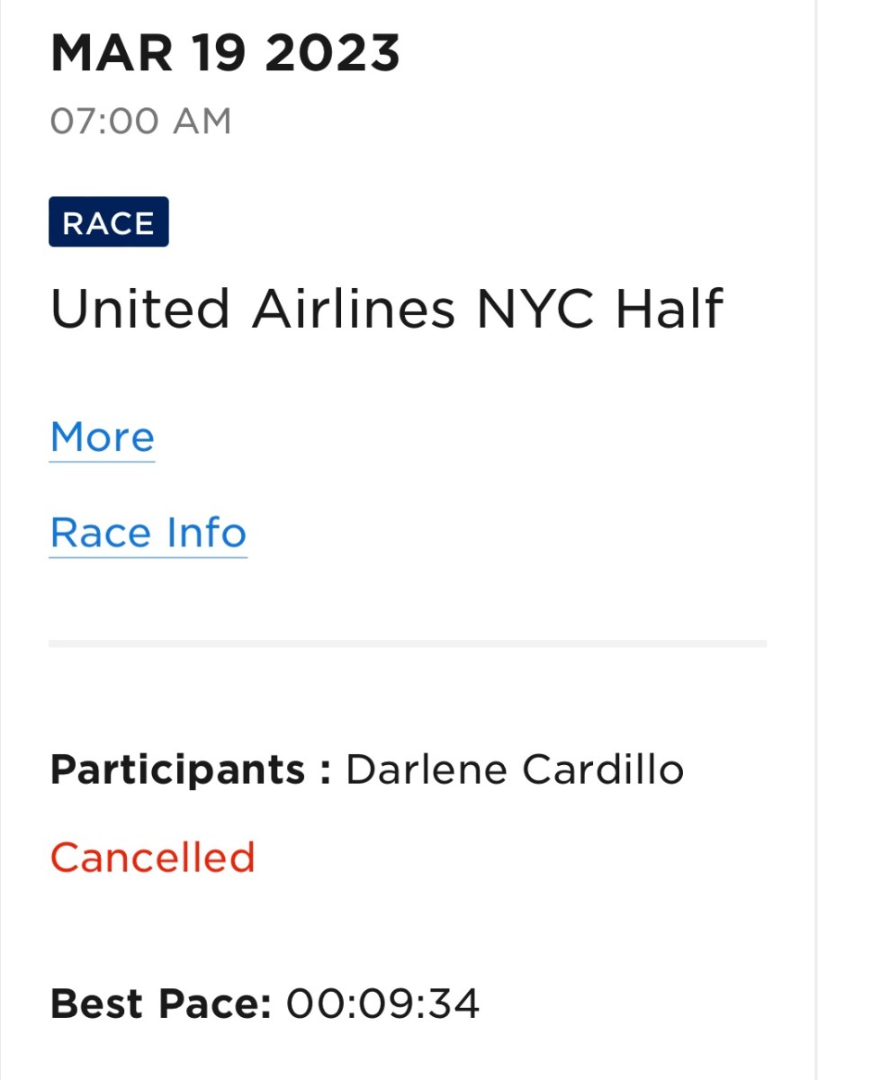Click the red Cancelled status text
872x1080 pixels.
coord(152,857)
